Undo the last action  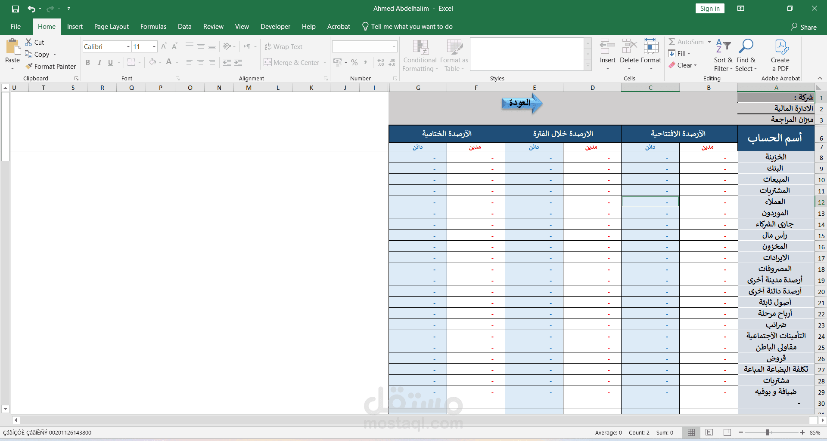point(31,9)
